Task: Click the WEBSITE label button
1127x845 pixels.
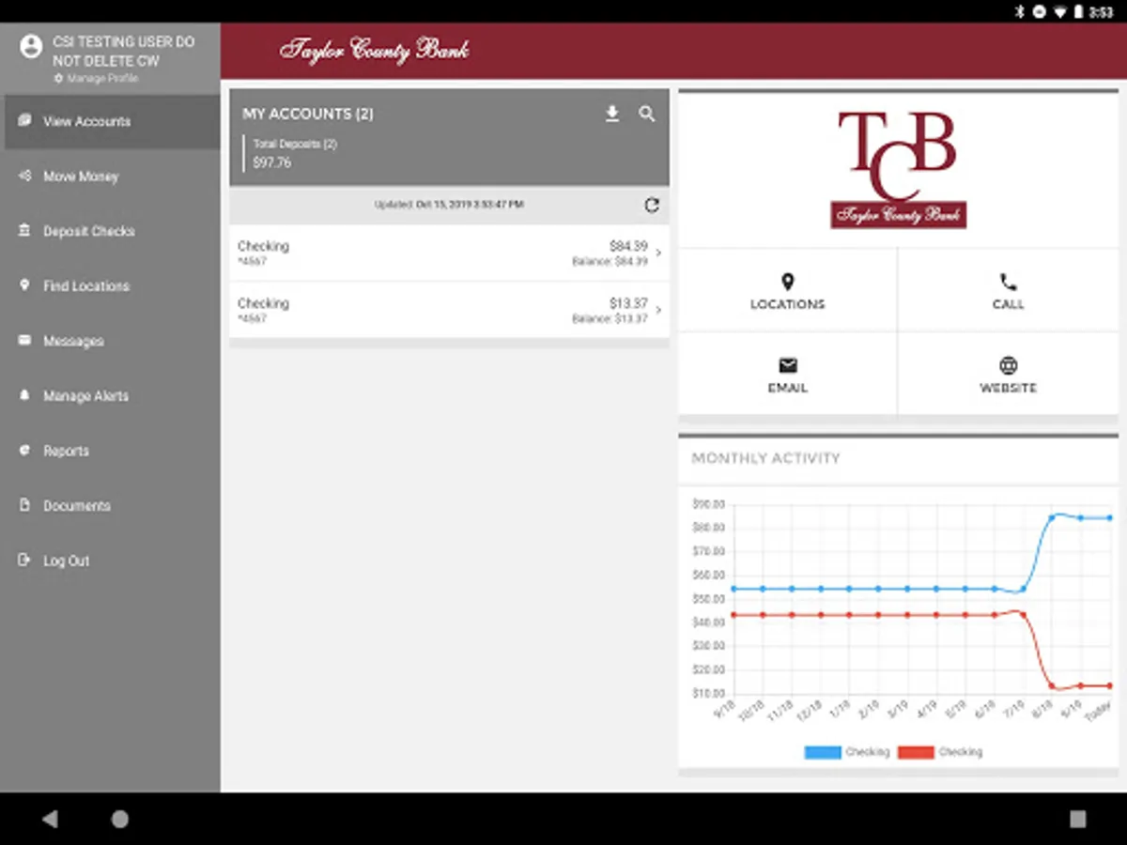Action: point(1009,388)
